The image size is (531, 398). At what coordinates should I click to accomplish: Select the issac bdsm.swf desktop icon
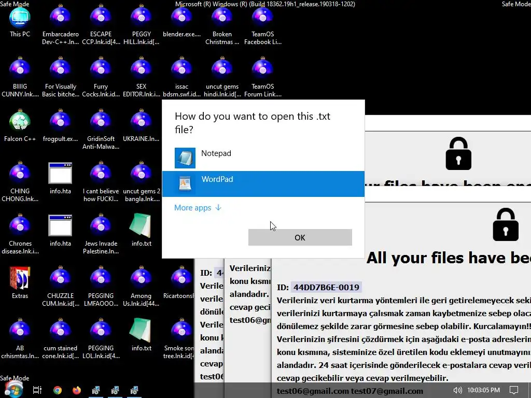click(x=181, y=77)
